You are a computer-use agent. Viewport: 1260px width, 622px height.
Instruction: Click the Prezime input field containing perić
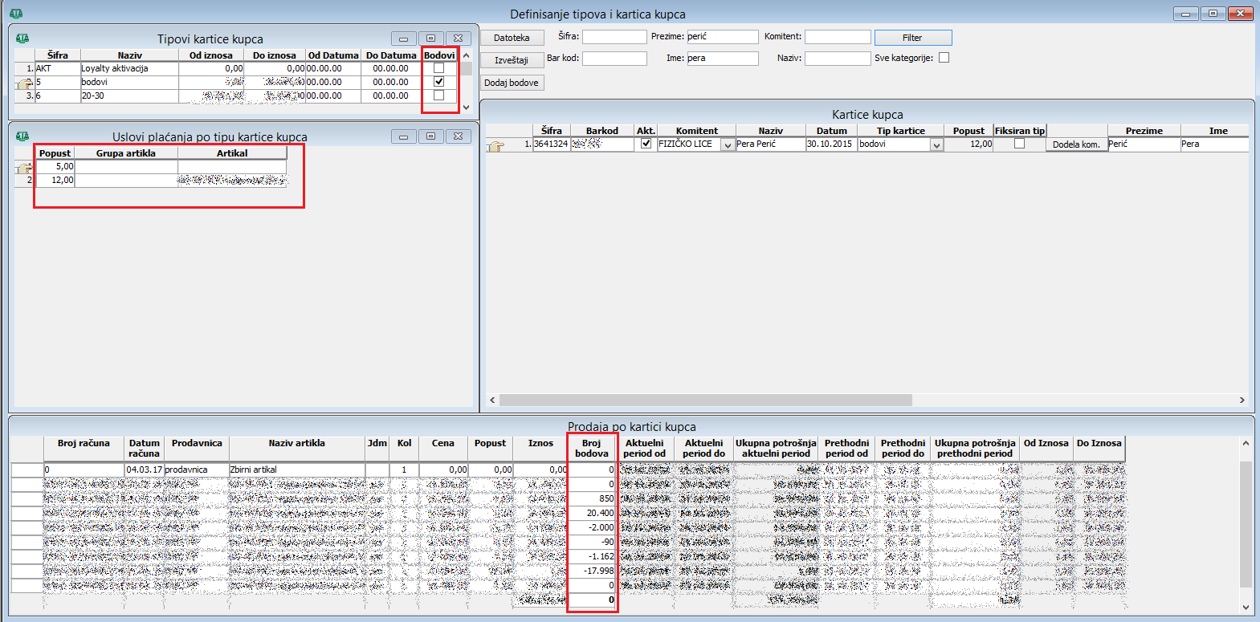(x=722, y=37)
